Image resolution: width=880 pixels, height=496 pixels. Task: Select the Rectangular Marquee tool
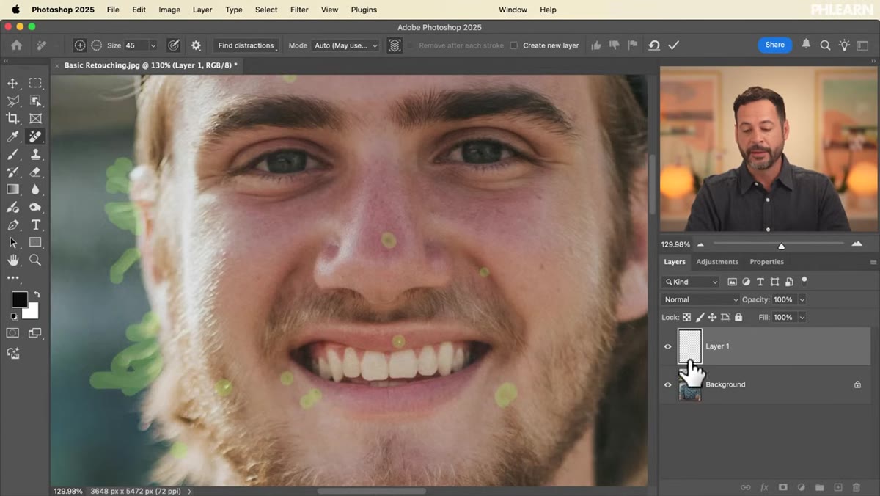(x=35, y=83)
